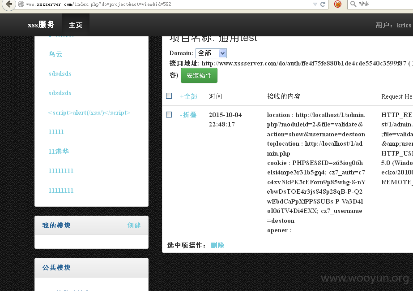Collapse the record with -折叠

pos(188,115)
